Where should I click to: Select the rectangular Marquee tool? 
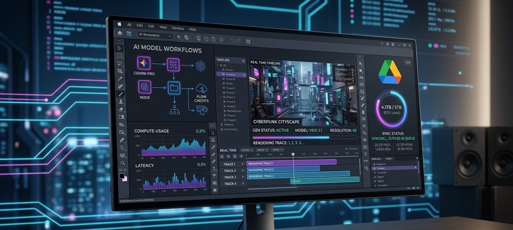coord(119,56)
